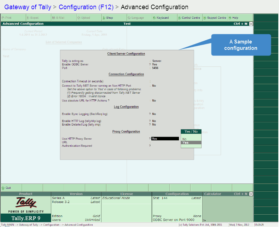Image resolution: width=279 pixels, height=227 pixels.
Task: Click the Port value 5456
Action: 155,68
